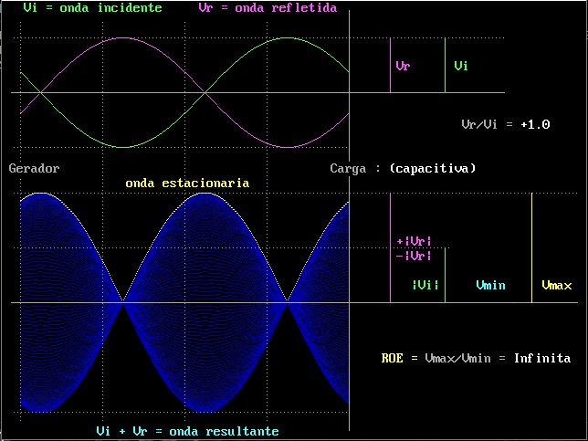The image size is (588, 441).
Task: Click the yellow Vmax vertical bar
Action: point(531,247)
